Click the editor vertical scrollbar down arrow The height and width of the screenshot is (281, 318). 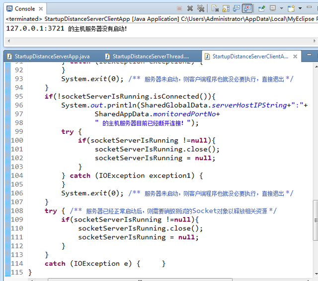coord(316,274)
